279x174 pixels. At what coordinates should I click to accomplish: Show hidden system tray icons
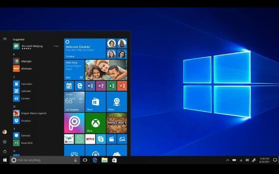(x=227, y=160)
